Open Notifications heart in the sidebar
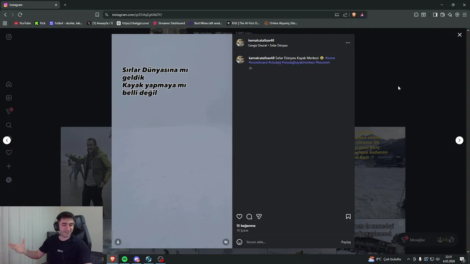470x264 pixels. point(9,153)
